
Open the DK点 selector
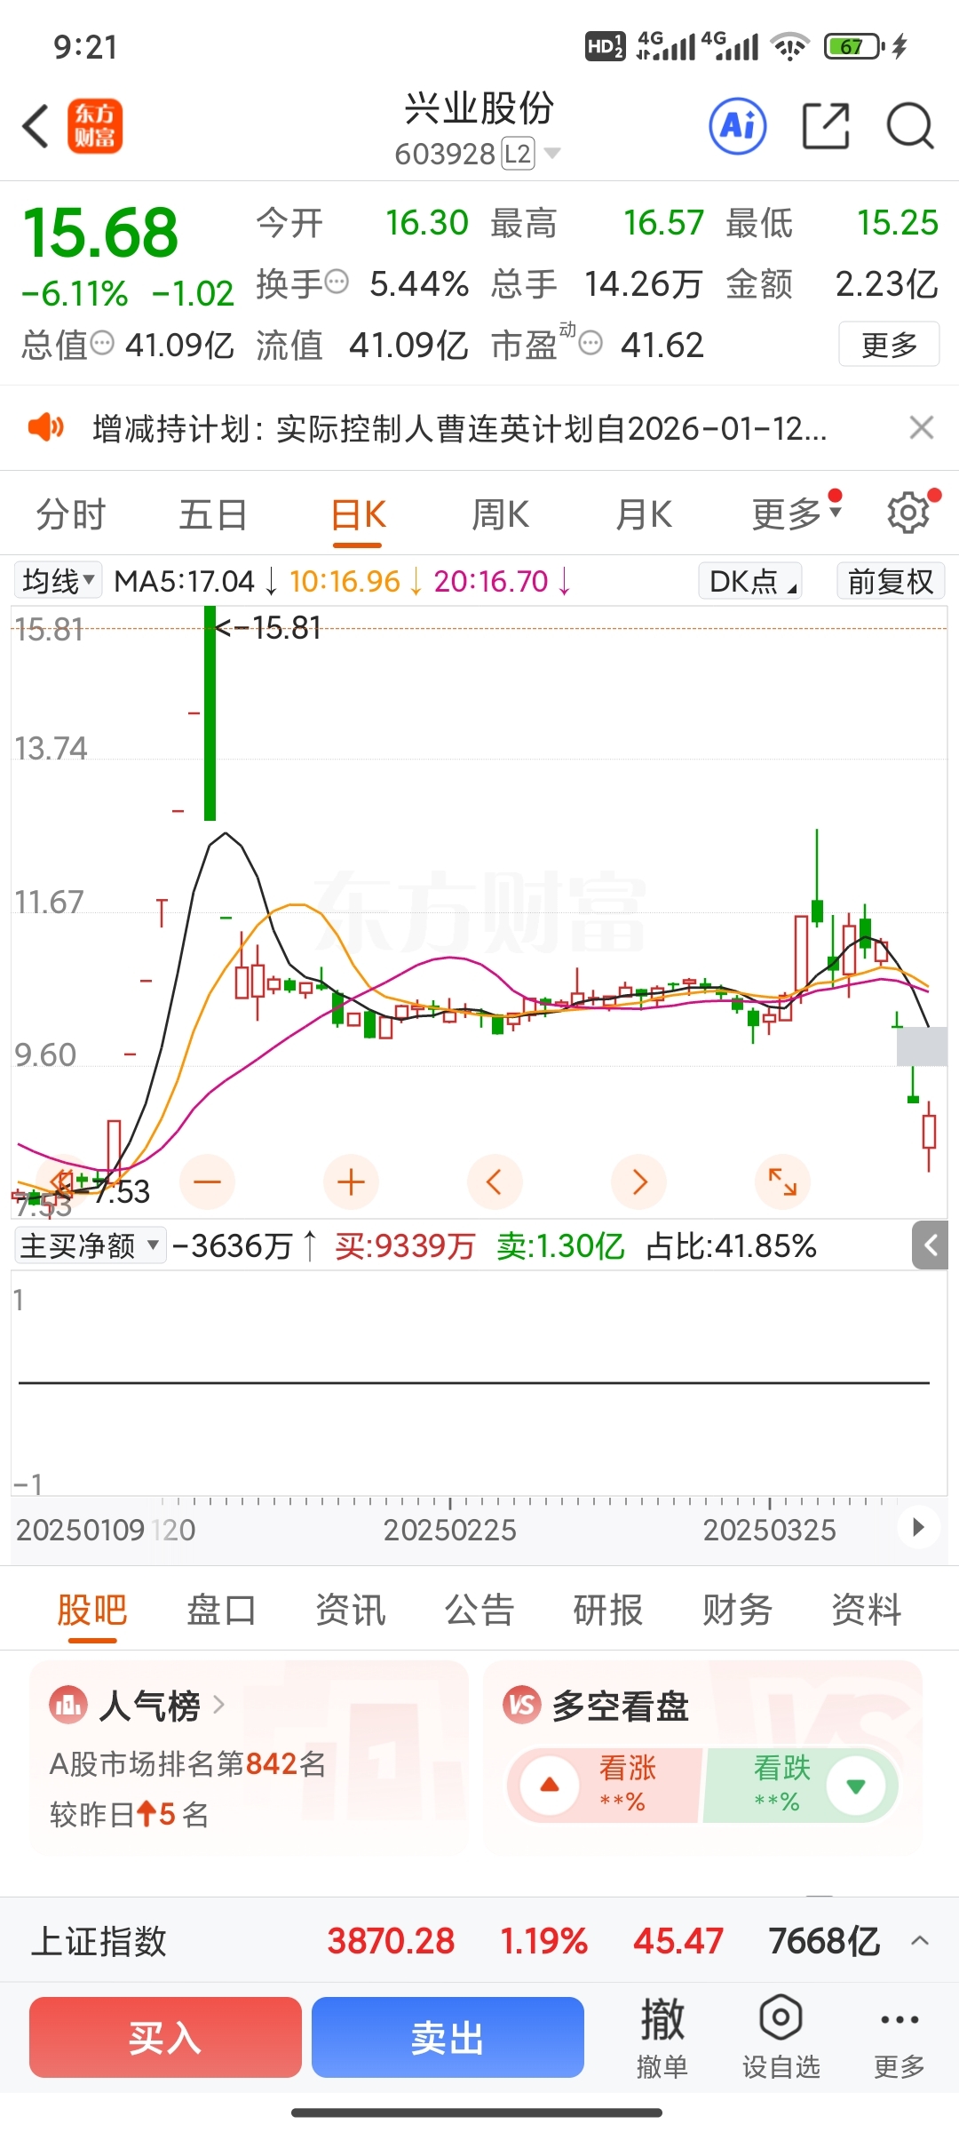pos(751,581)
